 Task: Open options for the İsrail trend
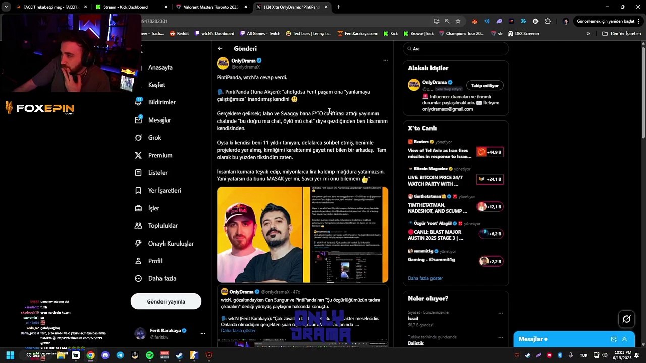[x=501, y=313]
